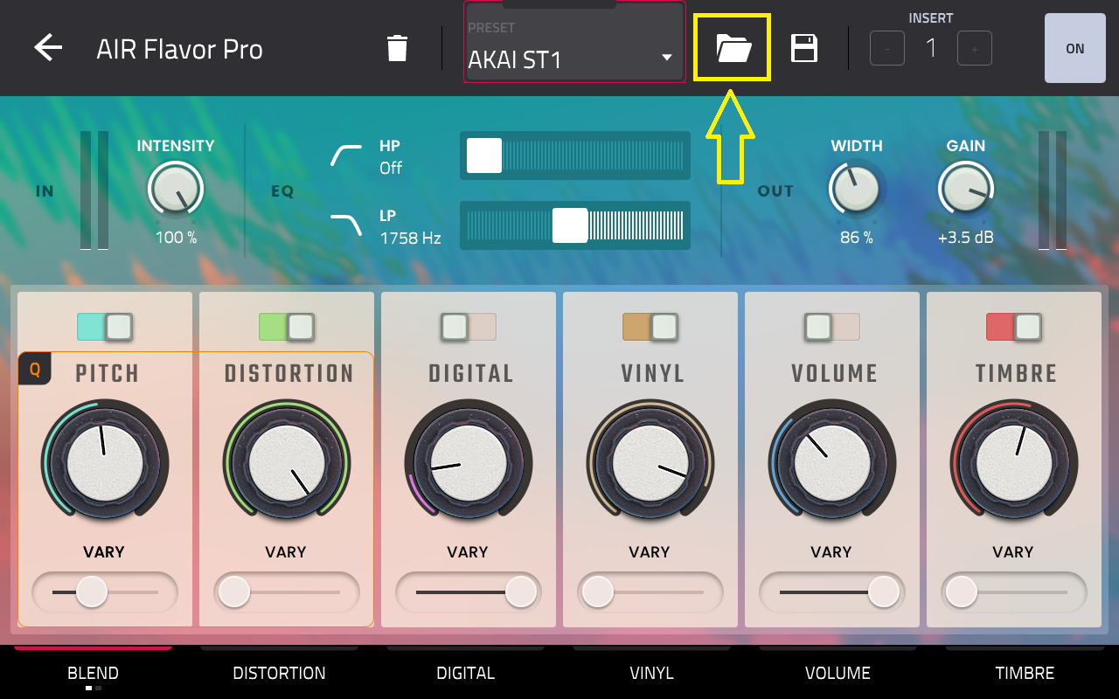This screenshot has height=699, width=1119.
Task: Toggle the Pitch module switch
Action: point(105,327)
